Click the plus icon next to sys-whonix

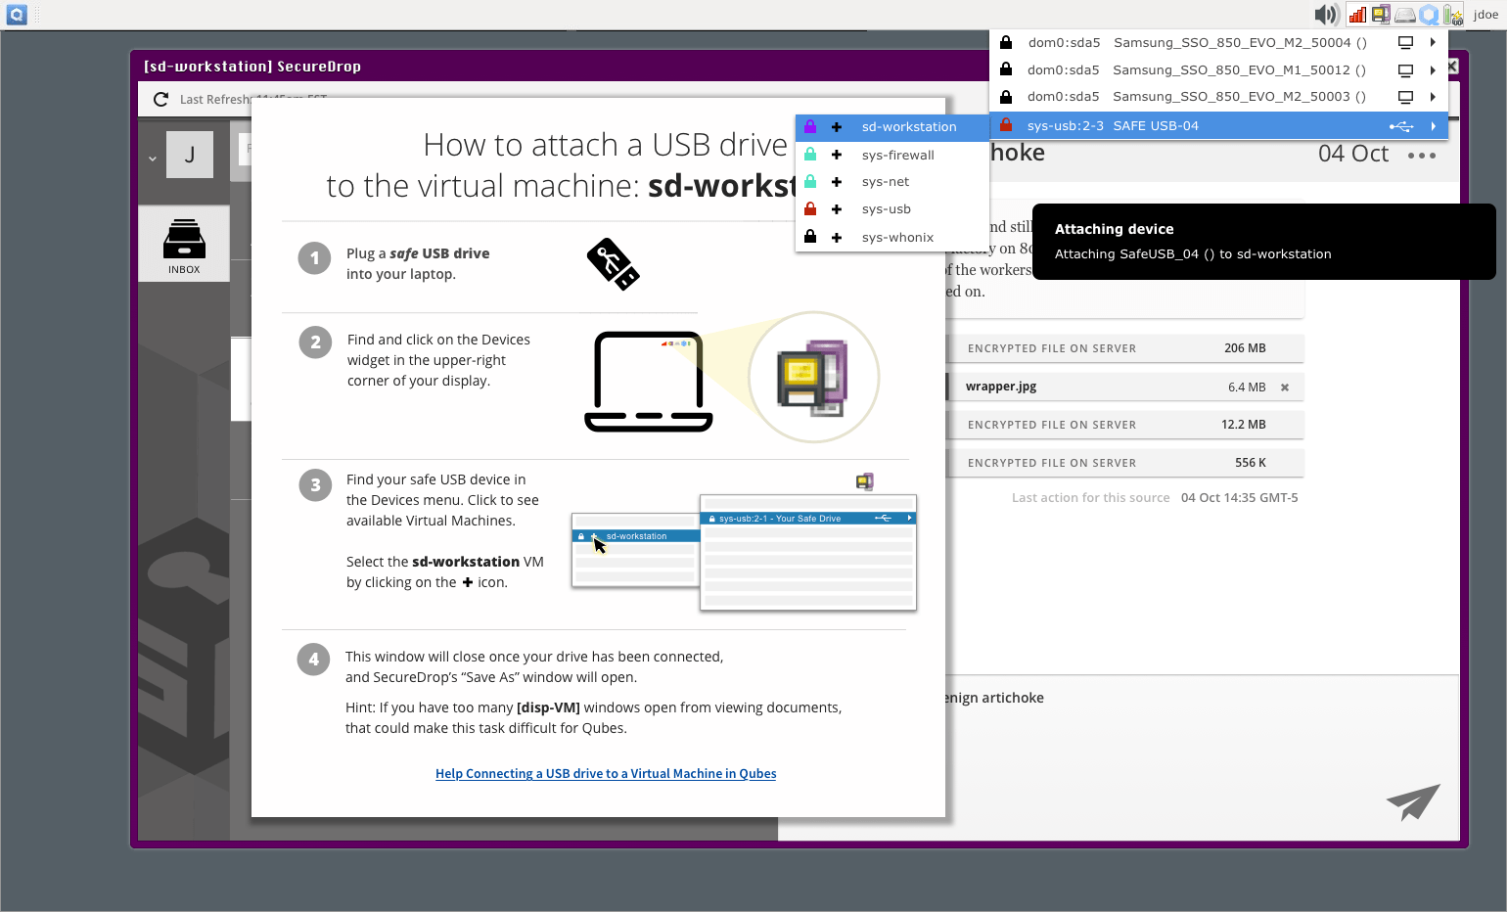pyautogui.click(x=837, y=237)
